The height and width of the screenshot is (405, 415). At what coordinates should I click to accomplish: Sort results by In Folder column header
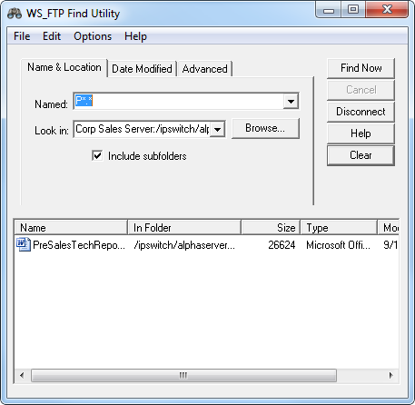tap(184, 228)
